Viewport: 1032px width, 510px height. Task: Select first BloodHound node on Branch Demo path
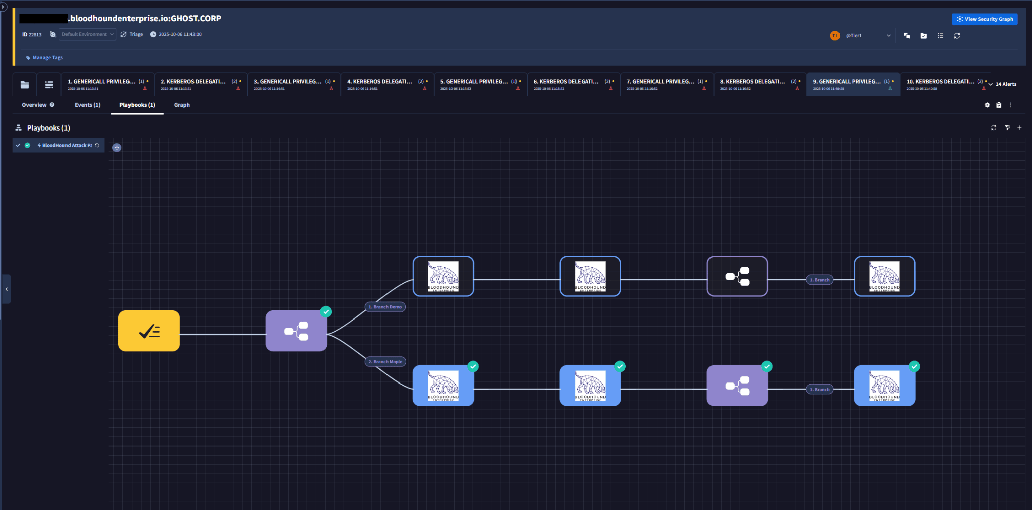443,276
